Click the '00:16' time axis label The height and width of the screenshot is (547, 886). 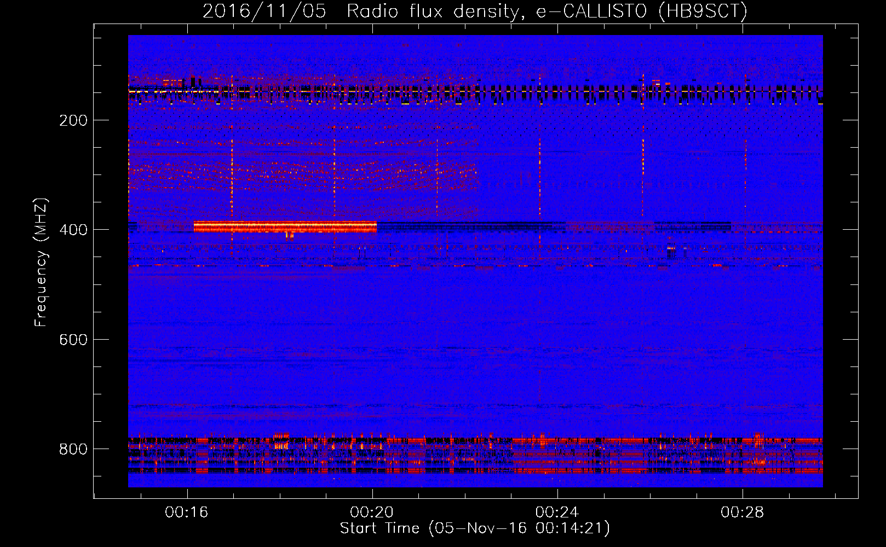click(x=187, y=513)
